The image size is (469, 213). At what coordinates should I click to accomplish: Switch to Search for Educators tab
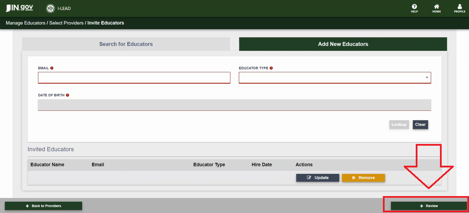[x=126, y=44]
